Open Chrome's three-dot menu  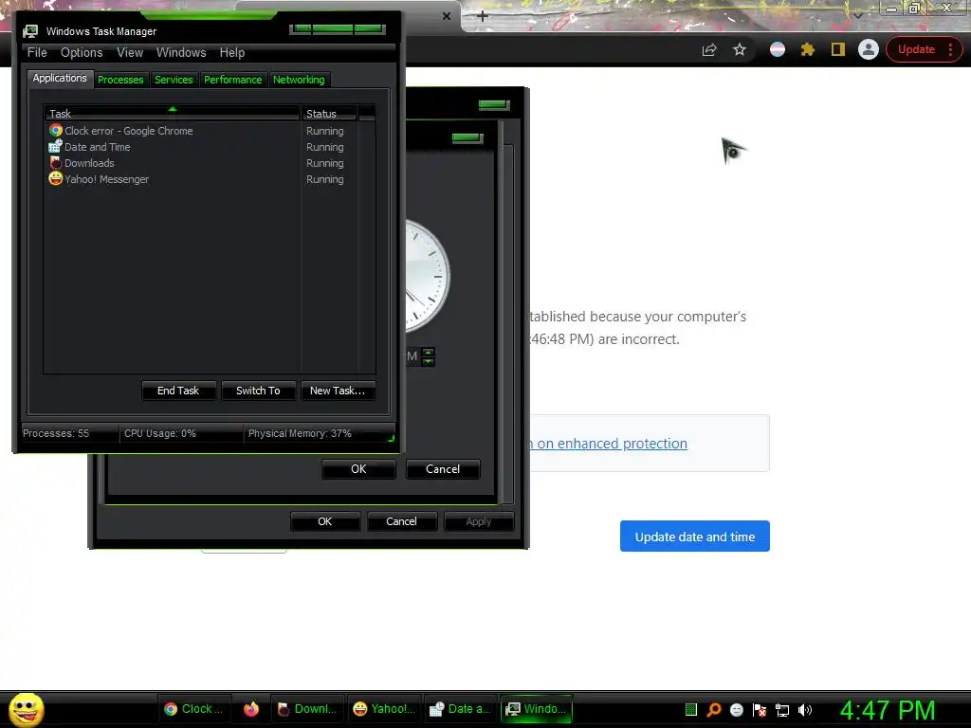click(x=950, y=49)
